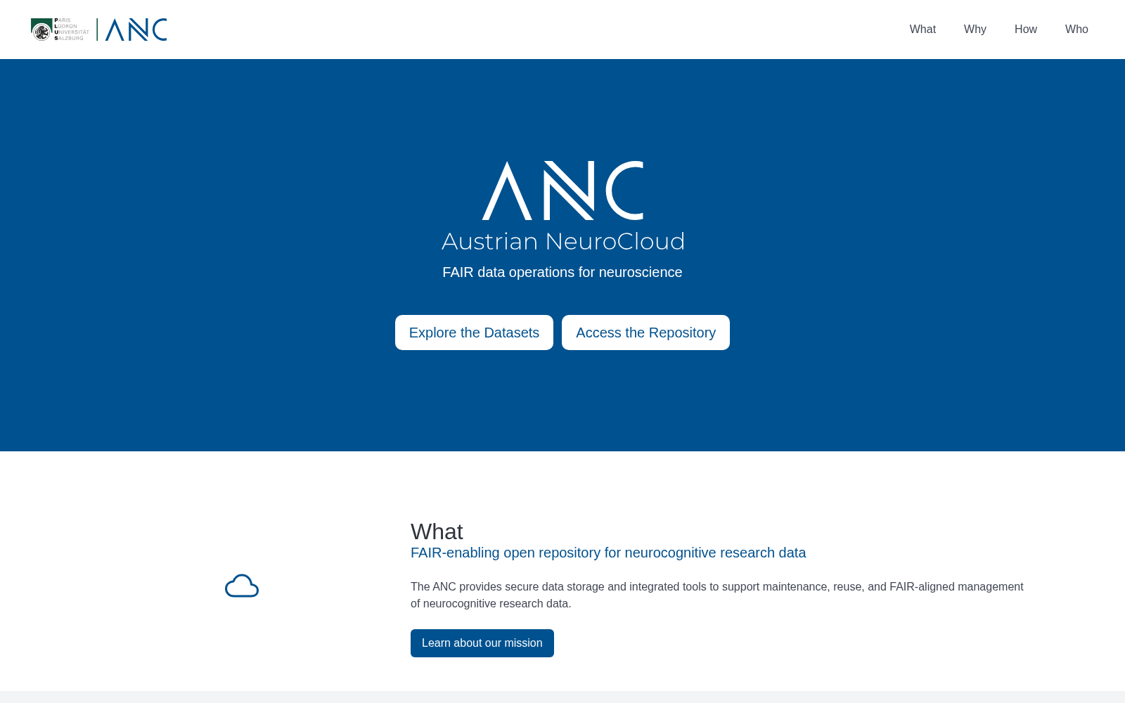Image resolution: width=1125 pixels, height=703 pixels.
Task: Click the 'FAIR data operations for neuroscience' tagline
Action: pyautogui.click(x=562, y=272)
